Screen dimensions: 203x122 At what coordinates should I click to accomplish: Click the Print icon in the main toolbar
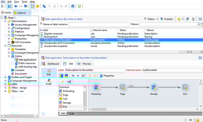coord(73,6)
